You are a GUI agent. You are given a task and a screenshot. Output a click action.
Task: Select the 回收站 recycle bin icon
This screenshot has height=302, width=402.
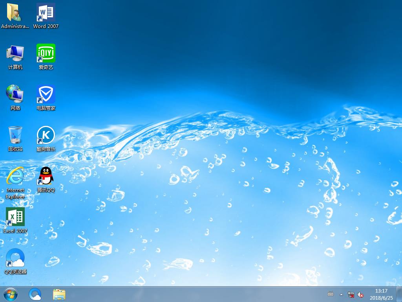(15, 135)
